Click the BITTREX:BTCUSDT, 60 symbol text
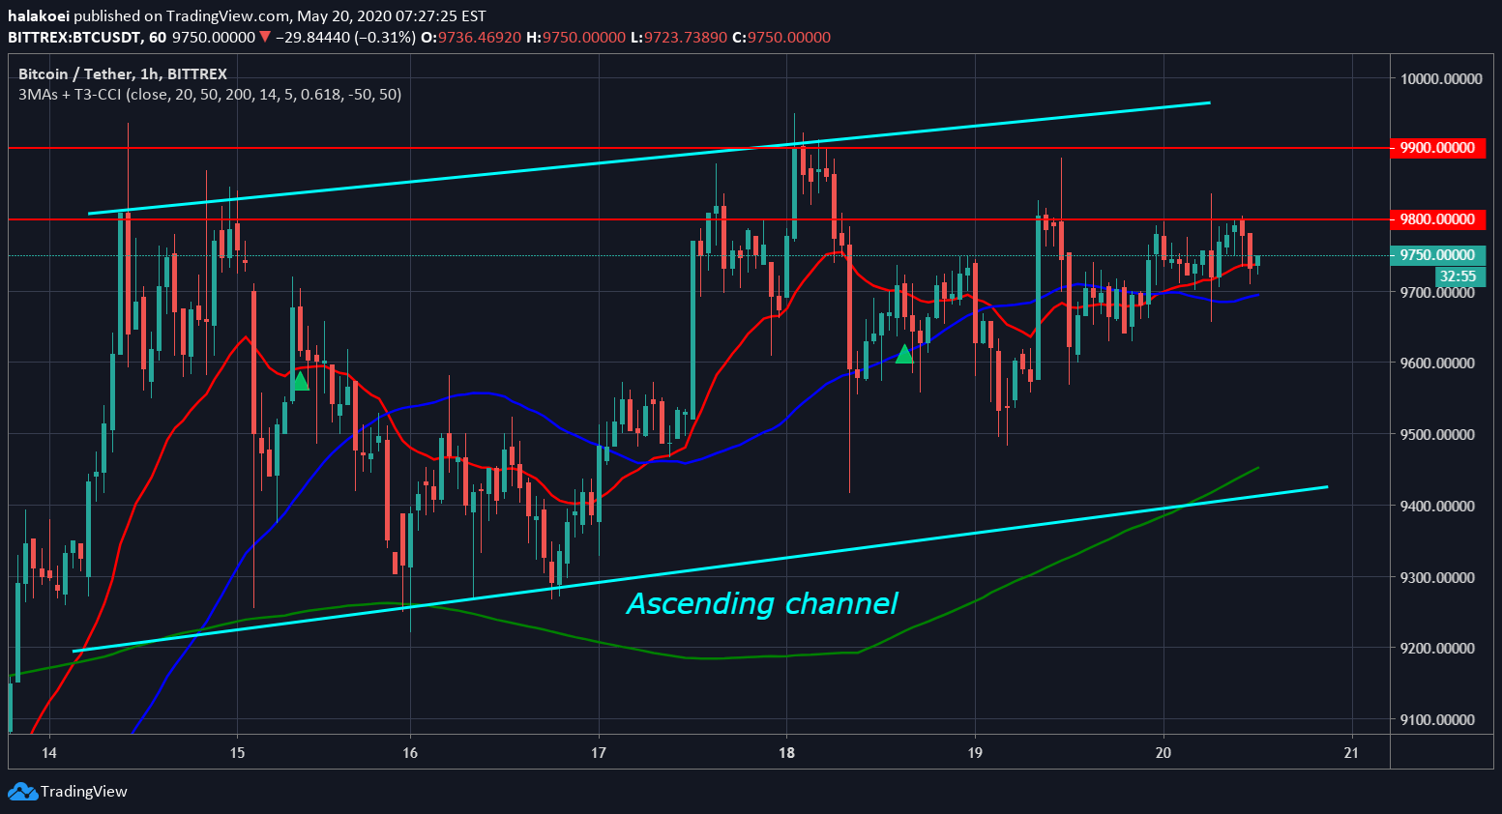 (x=87, y=38)
